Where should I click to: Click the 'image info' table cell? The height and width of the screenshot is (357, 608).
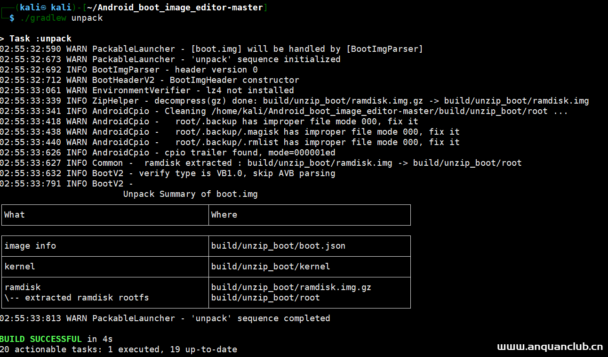(30, 246)
